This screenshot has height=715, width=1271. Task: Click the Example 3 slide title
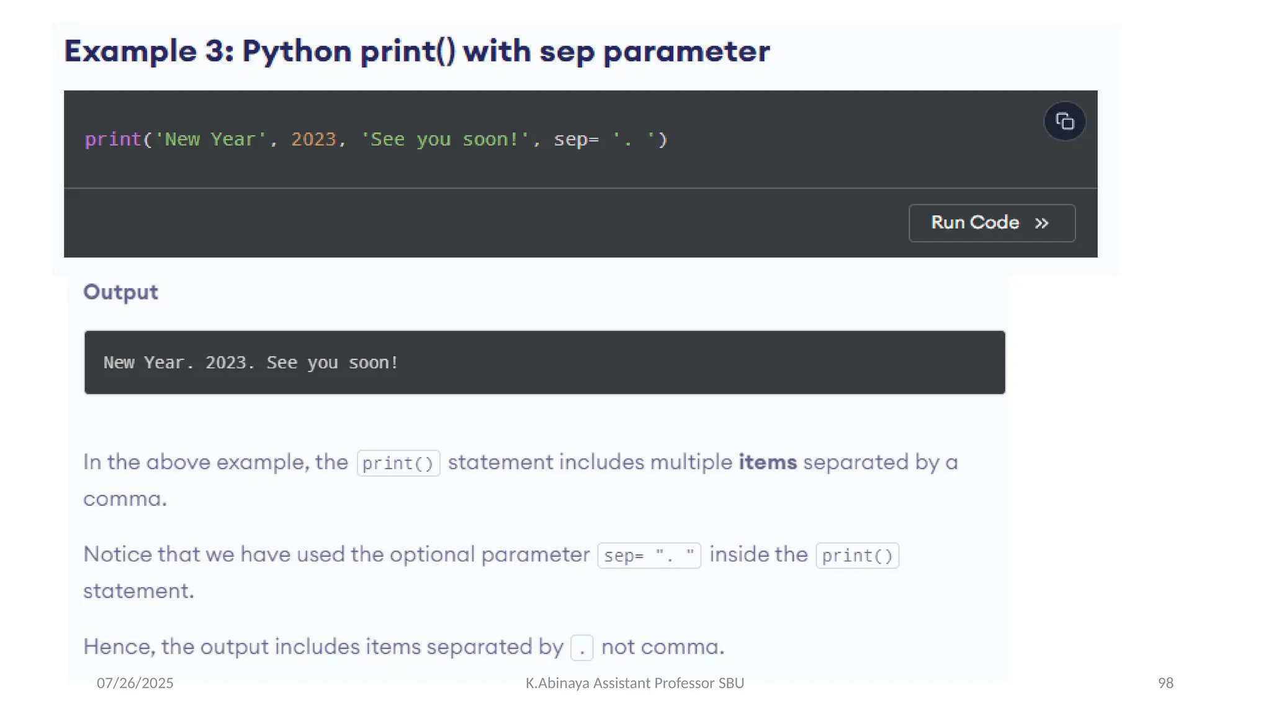(x=416, y=51)
